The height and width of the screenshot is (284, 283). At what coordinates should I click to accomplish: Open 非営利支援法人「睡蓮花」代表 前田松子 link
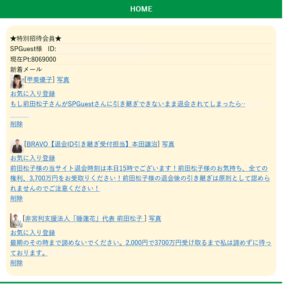point(84,219)
